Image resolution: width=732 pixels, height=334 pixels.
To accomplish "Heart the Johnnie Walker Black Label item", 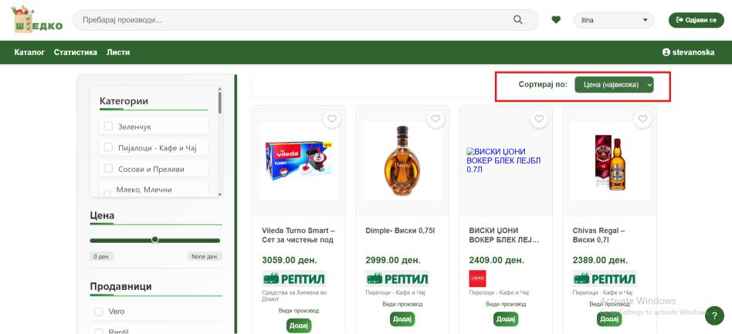I will pyautogui.click(x=539, y=120).
